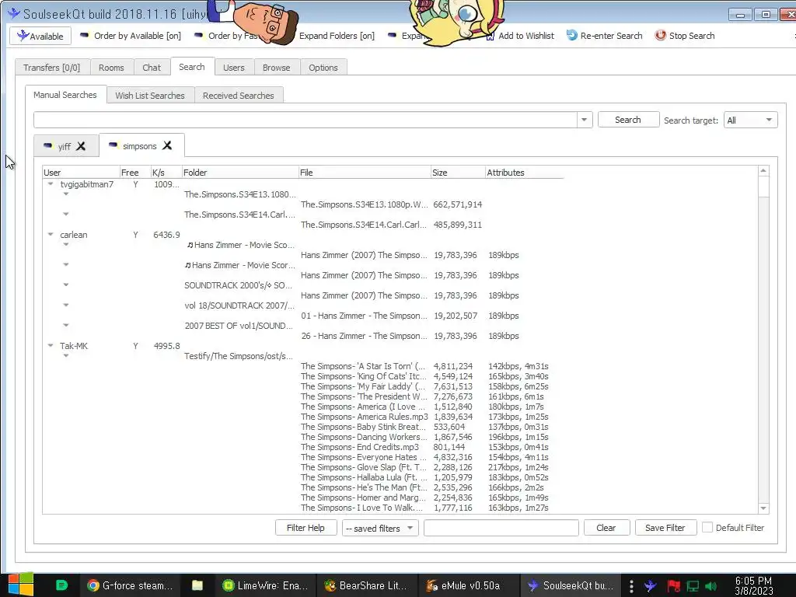Open the Options tab
Viewport: 796px width, 597px height.
323,68
